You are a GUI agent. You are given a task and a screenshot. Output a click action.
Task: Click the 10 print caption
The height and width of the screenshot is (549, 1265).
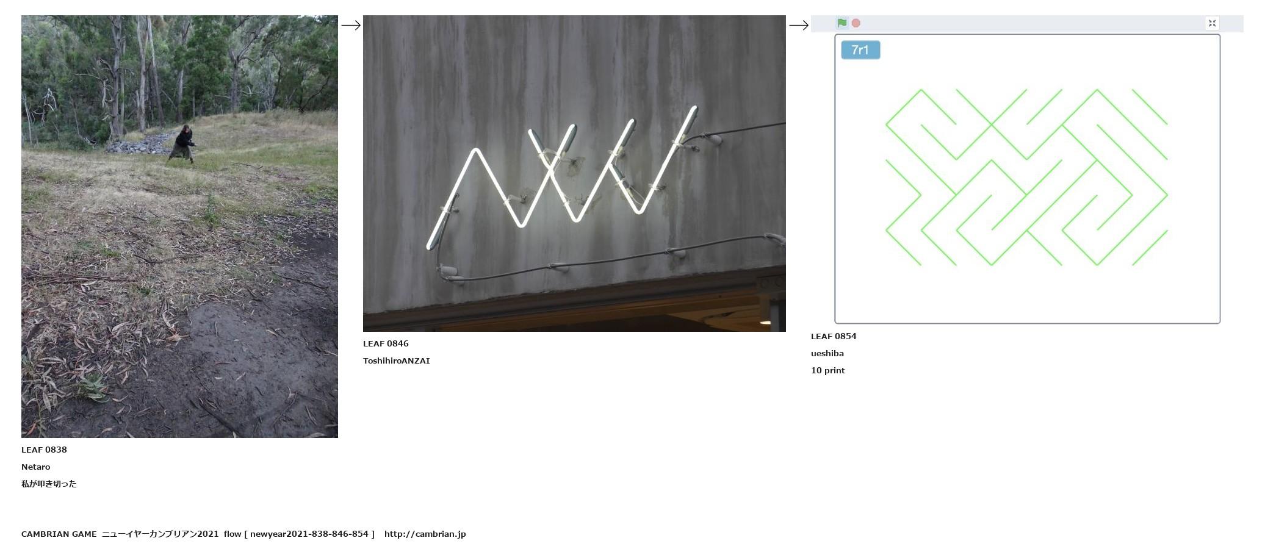828,370
